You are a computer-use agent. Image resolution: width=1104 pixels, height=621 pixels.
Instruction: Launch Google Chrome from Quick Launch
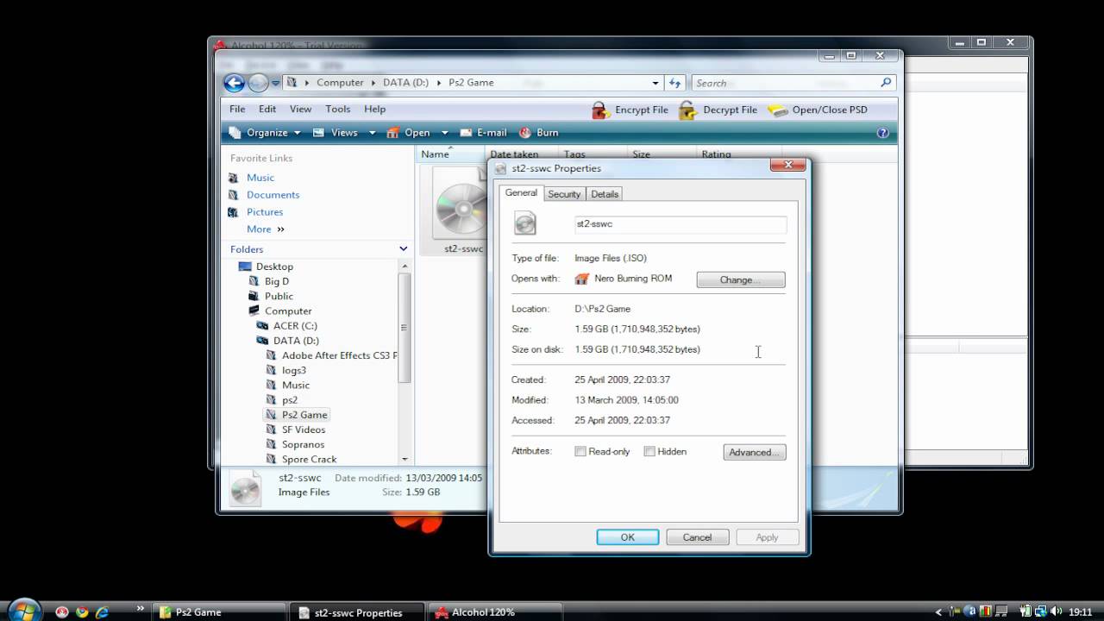(x=82, y=612)
